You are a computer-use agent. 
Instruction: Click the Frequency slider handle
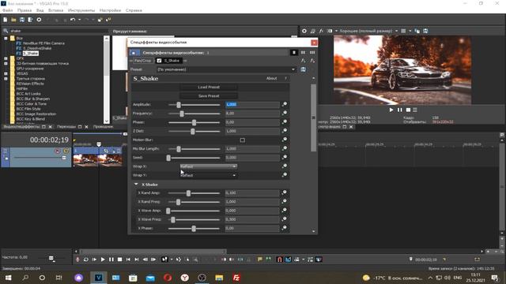coord(182,114)
